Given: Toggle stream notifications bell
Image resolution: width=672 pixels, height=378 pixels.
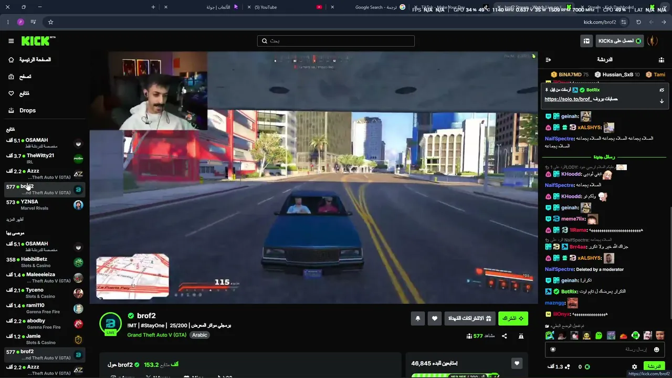Looking at the screenshot, I should coord(418,318).
